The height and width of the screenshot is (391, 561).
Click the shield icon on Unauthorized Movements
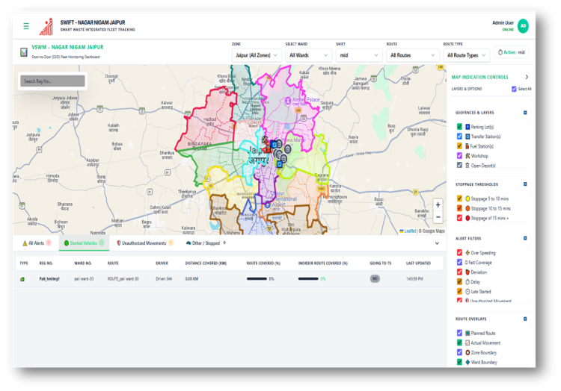click(119, 243)
